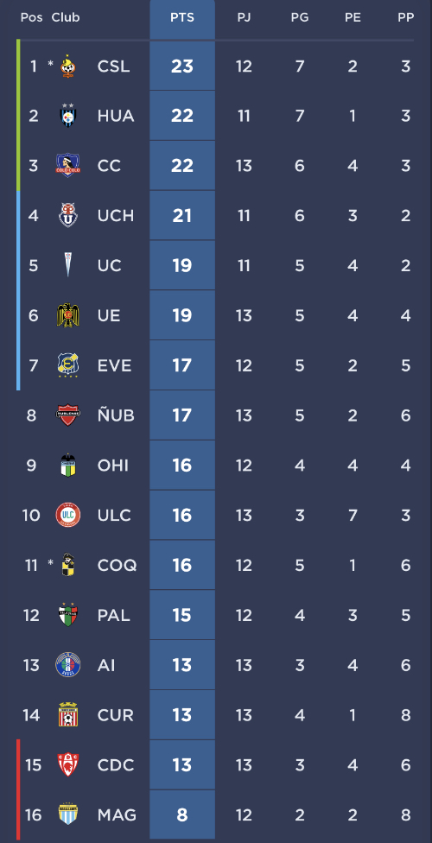Select the PG column header

pos(300,18)
